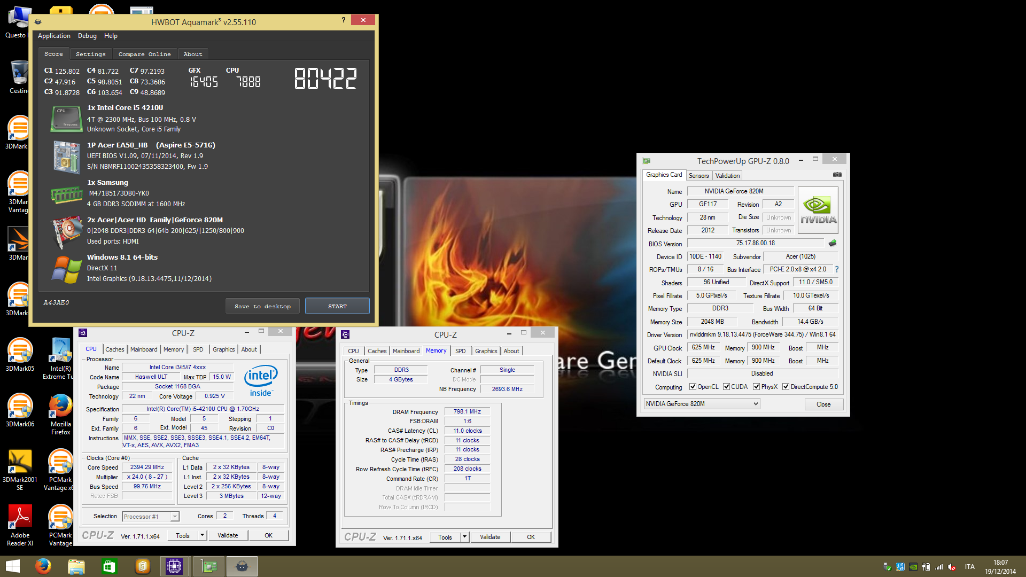Image resolution: width=1026 pixels, height=577 pixels.
Task: Open 3DMark2001 SE desktop shortcut
Action: pos(20,470)
